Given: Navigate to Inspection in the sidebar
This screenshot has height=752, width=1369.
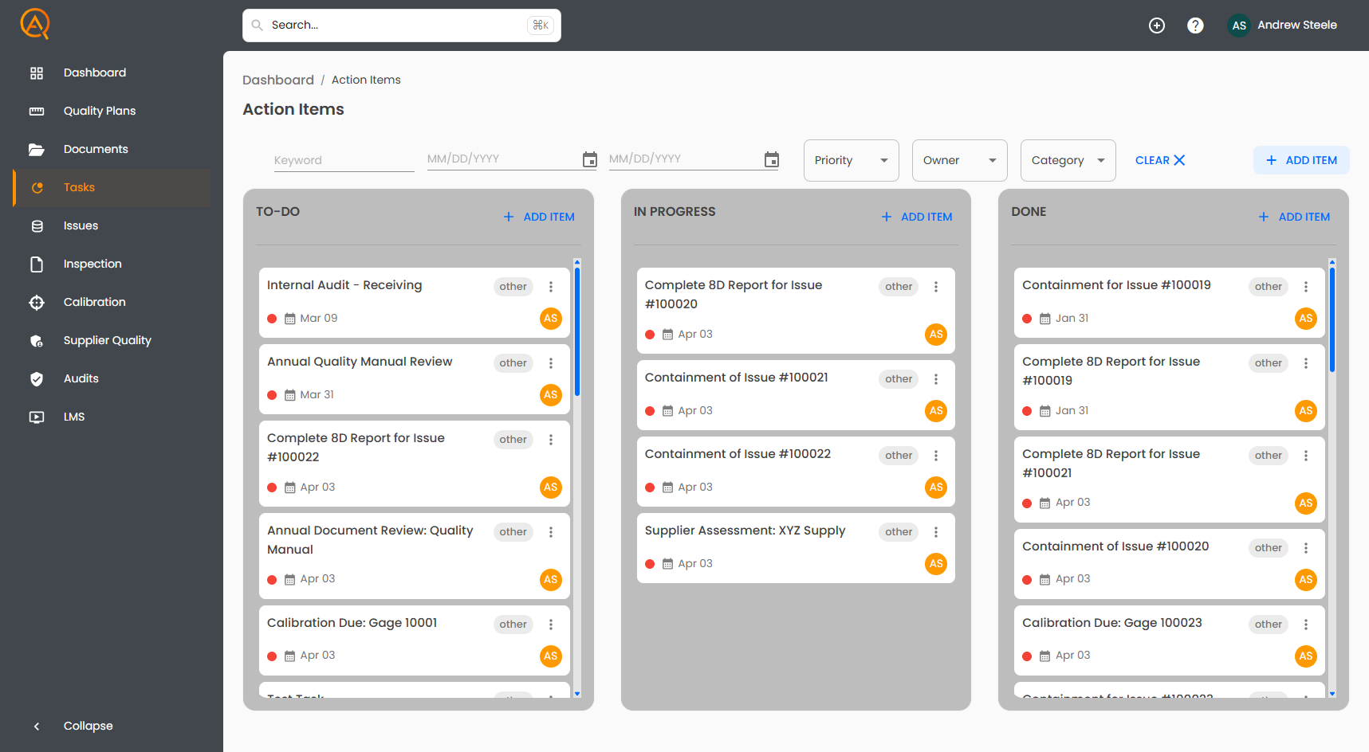Looking at the screenshot, I should [112, 264].
